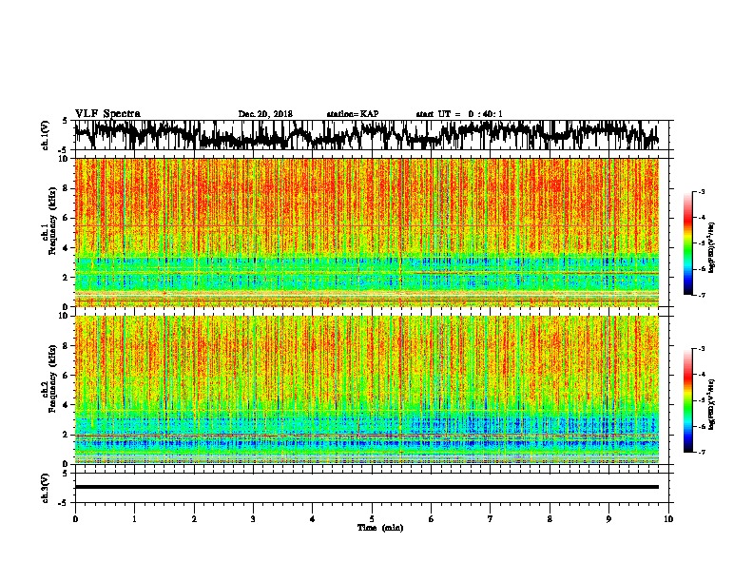Click inside the ch.1 spectrogram panel
753x582 pixels.
coord(366,232)
